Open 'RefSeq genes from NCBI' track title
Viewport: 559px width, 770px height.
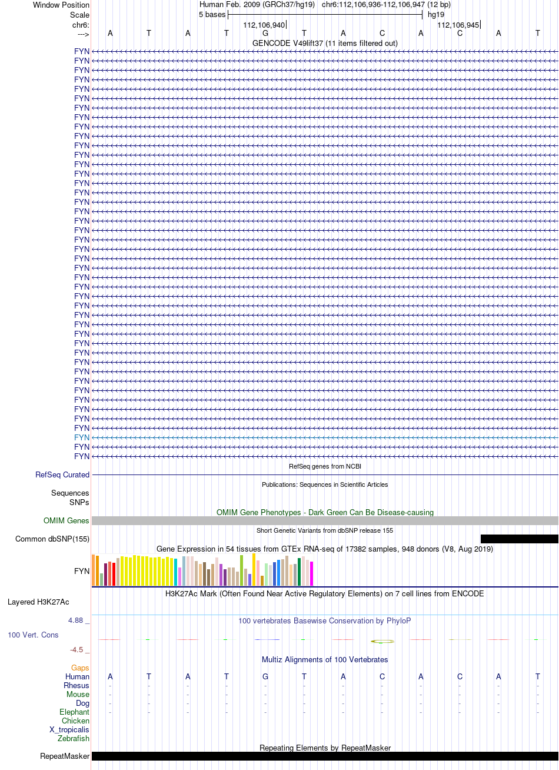point(325,466)
